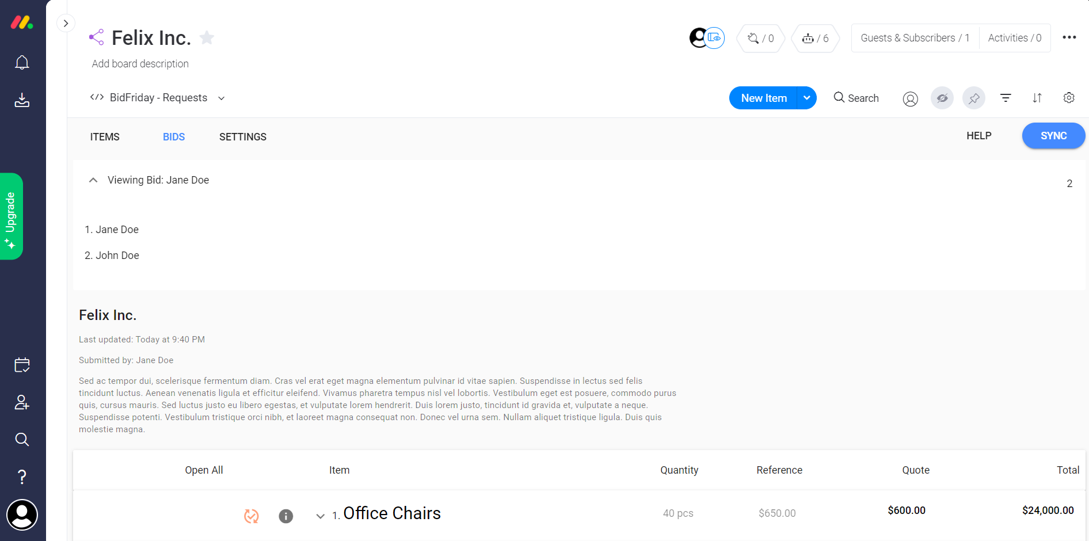Switch to the SETTINGS tab
The width and height of the screenshot is (1089, 541).
tap(243, 137)
